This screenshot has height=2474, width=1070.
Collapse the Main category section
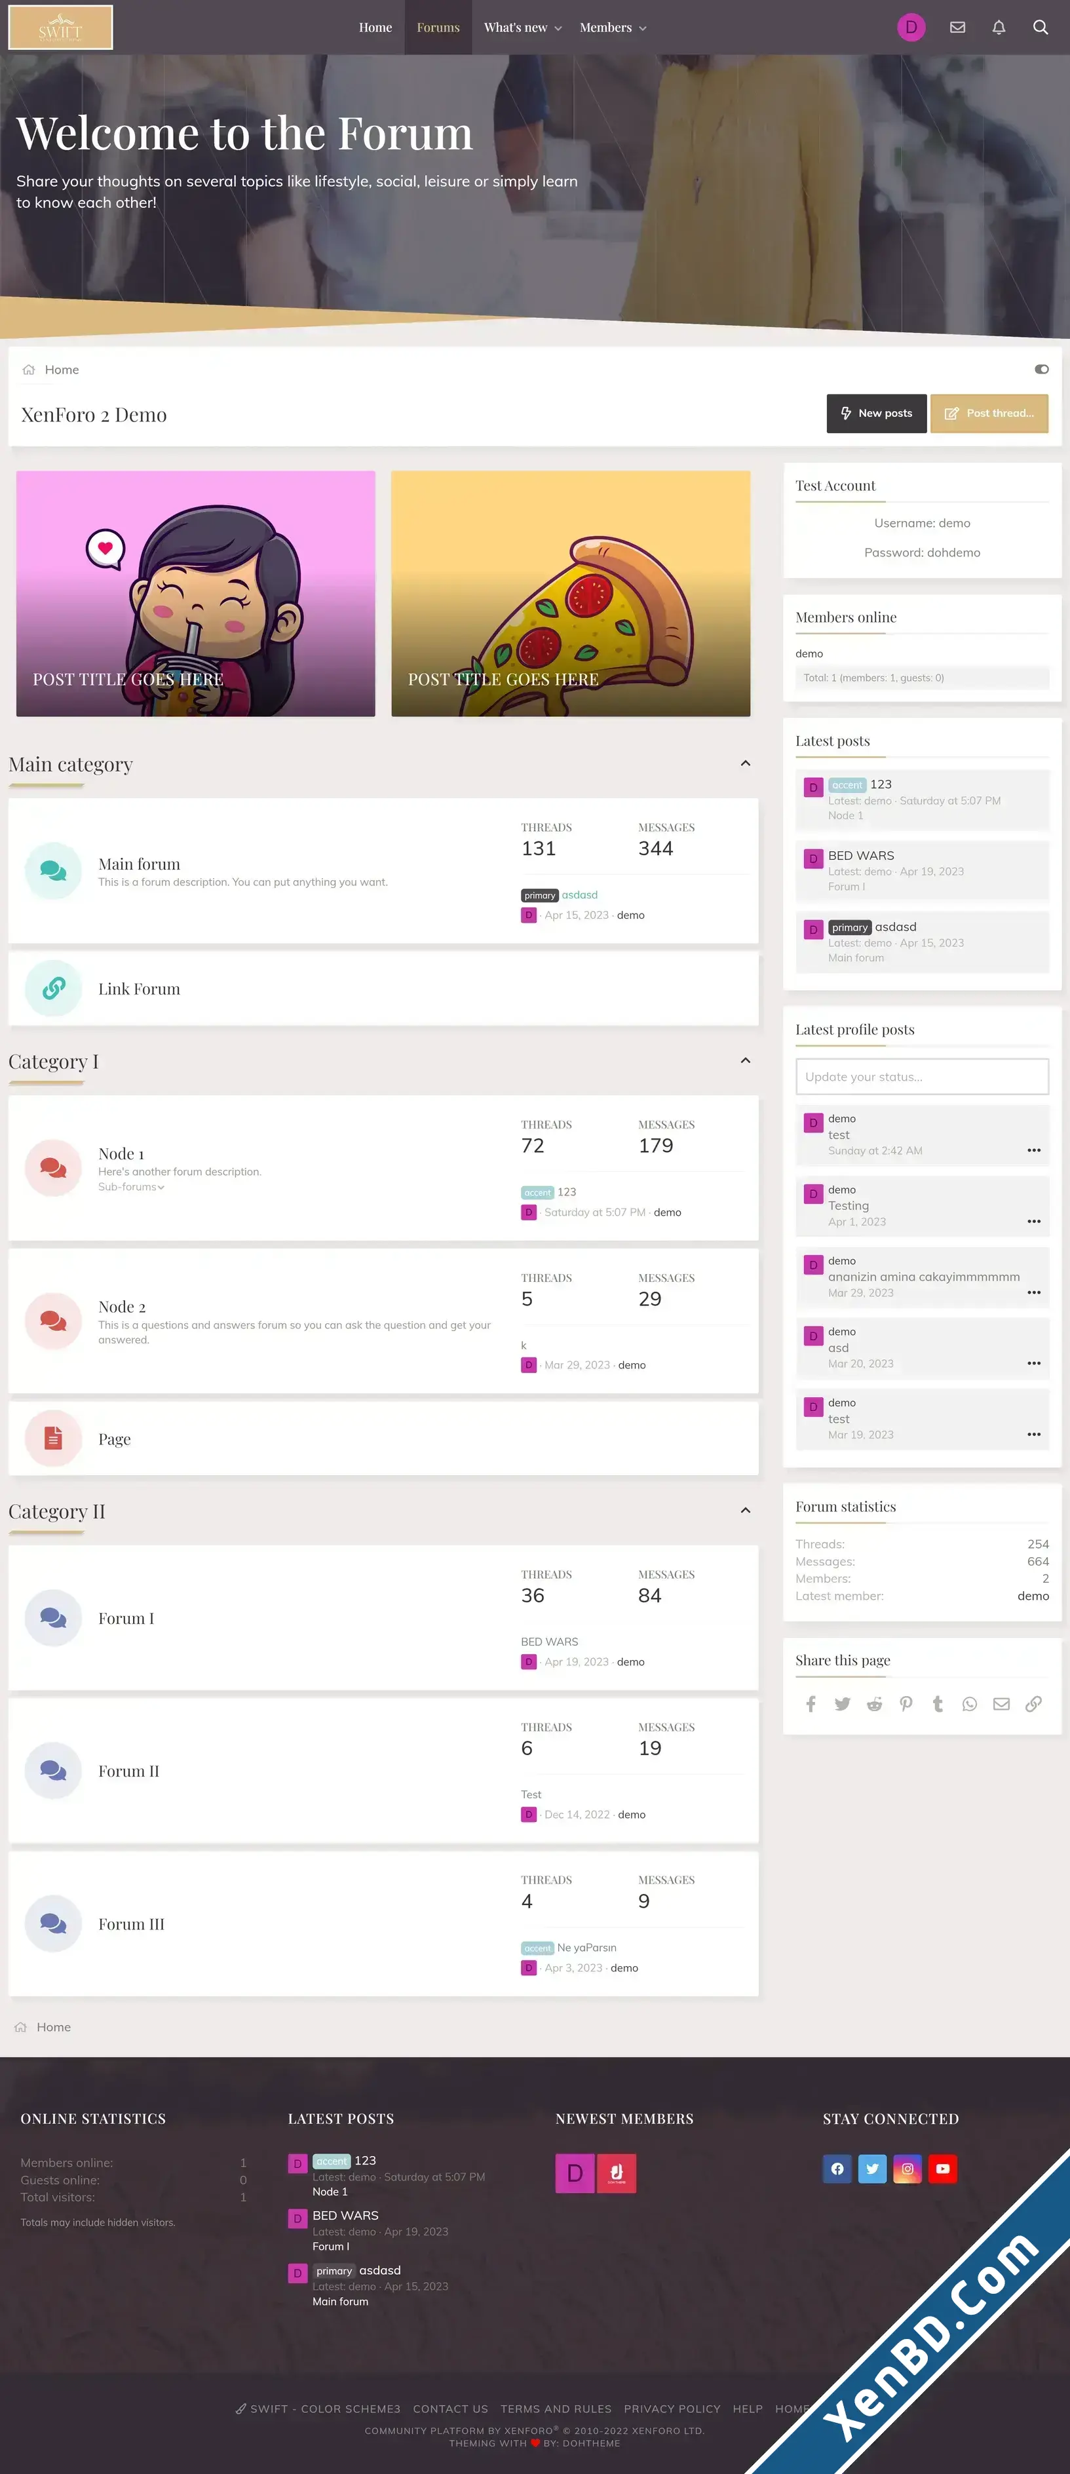pos(746,763)
